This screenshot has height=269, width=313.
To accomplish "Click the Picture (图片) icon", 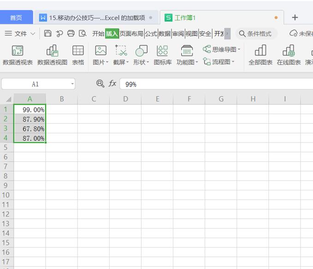I will tap(100, 51).
